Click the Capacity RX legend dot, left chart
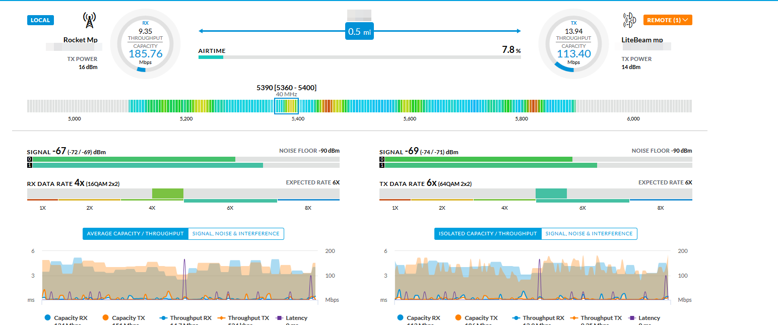The height and width of the screenshot is (325, 778). [48, 318]
